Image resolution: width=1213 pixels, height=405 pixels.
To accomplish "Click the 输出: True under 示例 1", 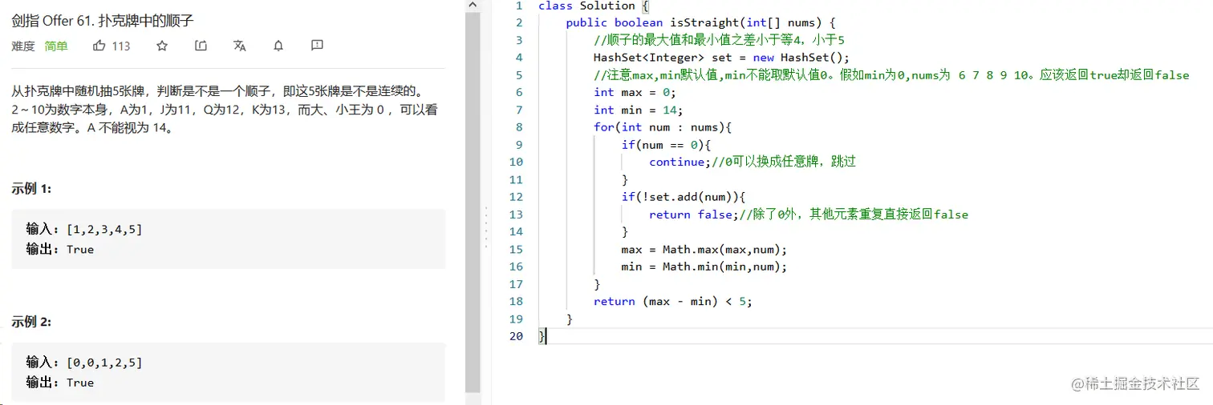I will 60,250.
